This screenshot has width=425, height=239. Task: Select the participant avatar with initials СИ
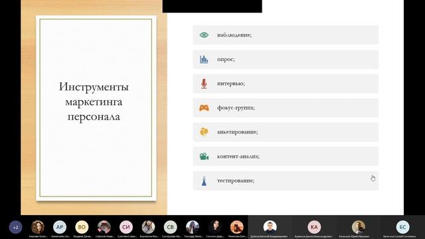click(x=126, y=227)
